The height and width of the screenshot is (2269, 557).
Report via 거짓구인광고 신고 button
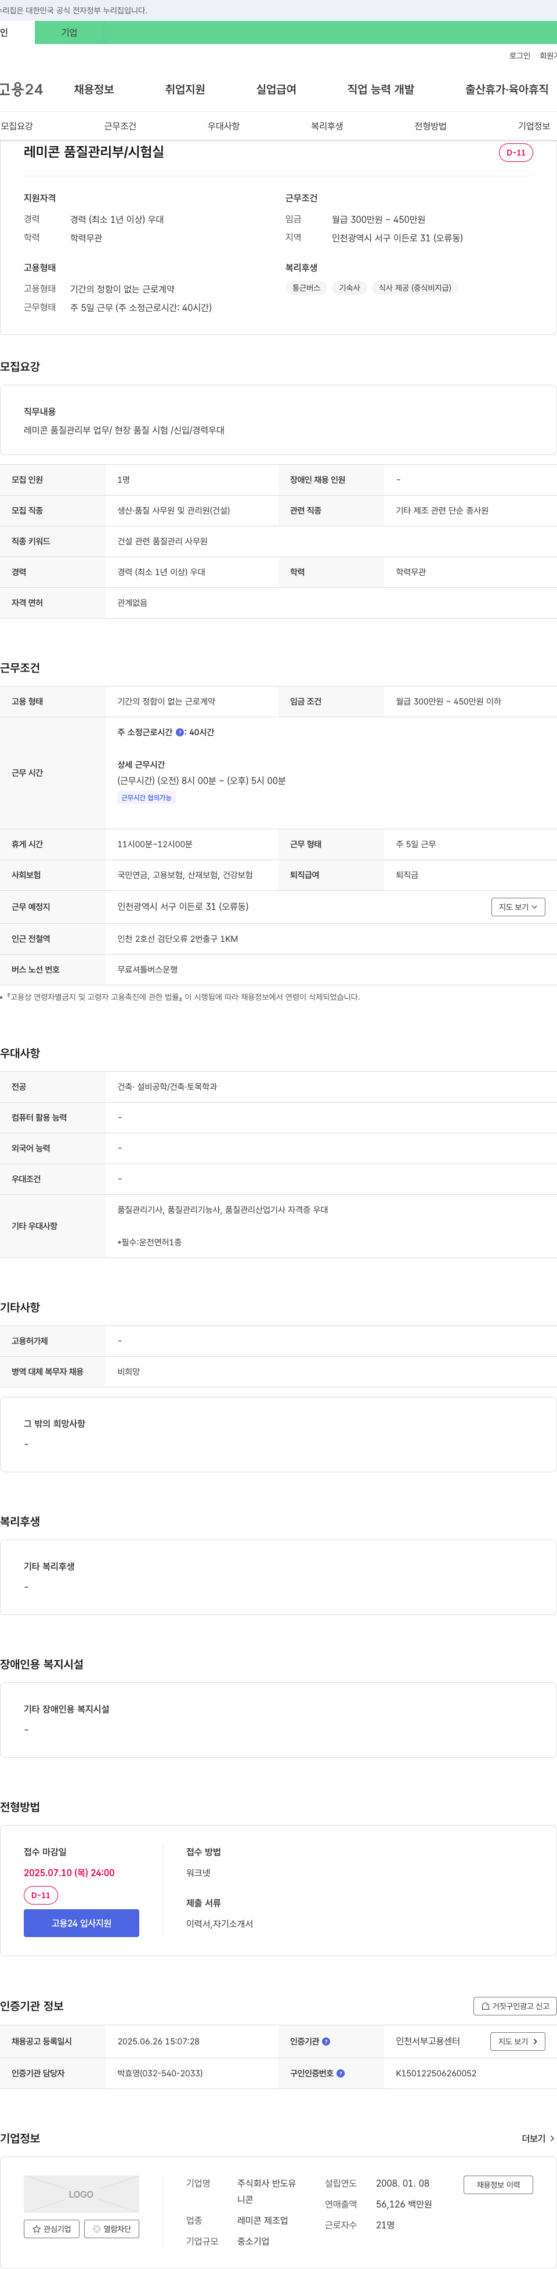[515, 2006]
